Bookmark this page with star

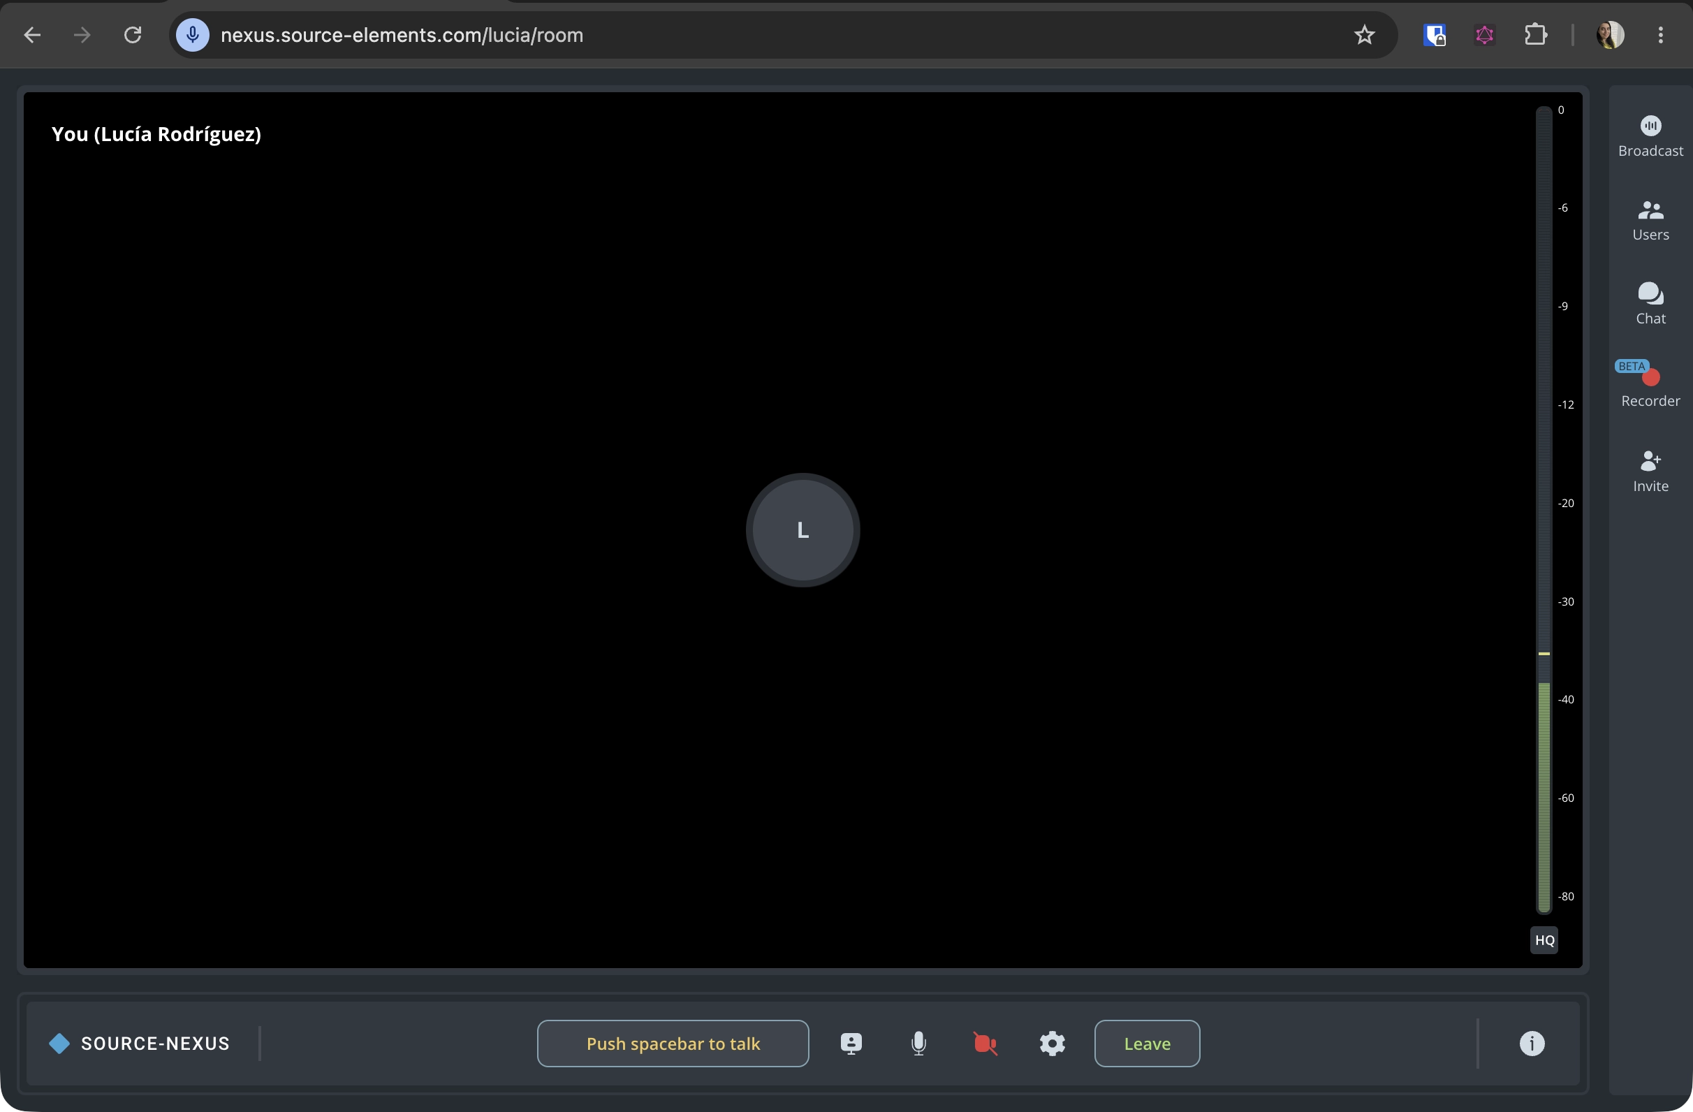click(x=1363, y=35)
